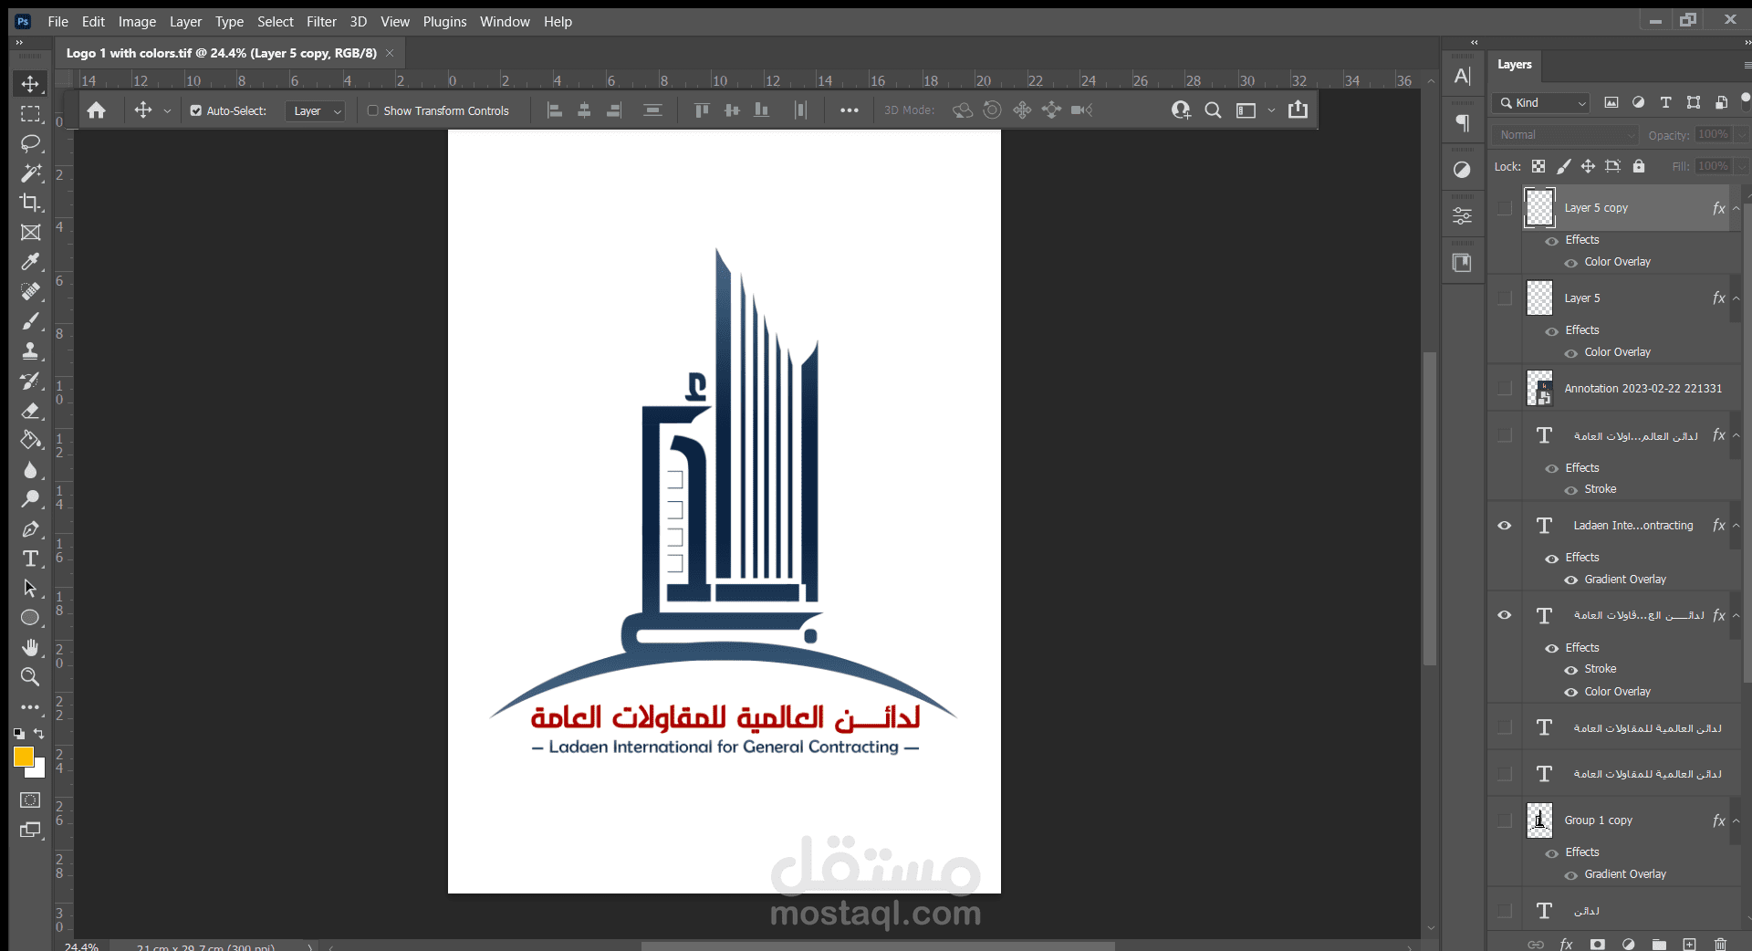Click the search magnifier in options bar
Viewport: 1752px width, 951px height.
1213,110
